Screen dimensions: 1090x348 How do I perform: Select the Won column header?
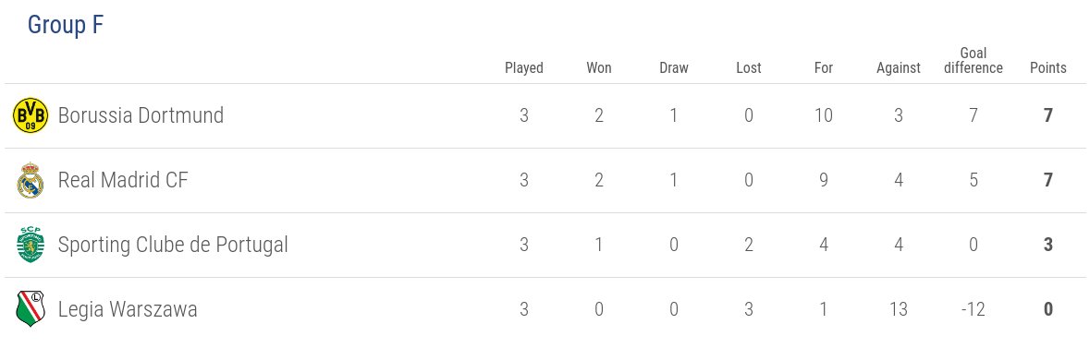coord(599,68)
